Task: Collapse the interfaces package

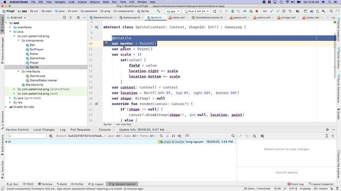Action: (x=19, y=72)
